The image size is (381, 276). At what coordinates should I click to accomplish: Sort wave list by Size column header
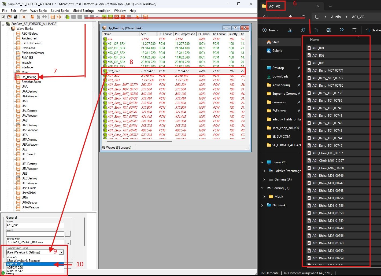pyautogui.click(x=148, y=34)
